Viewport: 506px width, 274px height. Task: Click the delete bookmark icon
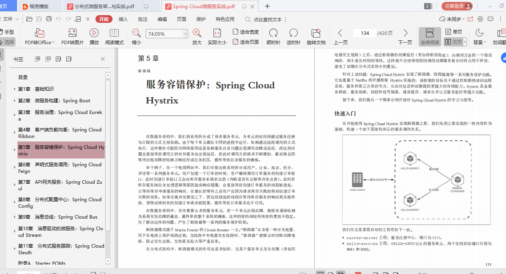pos(69,59)
